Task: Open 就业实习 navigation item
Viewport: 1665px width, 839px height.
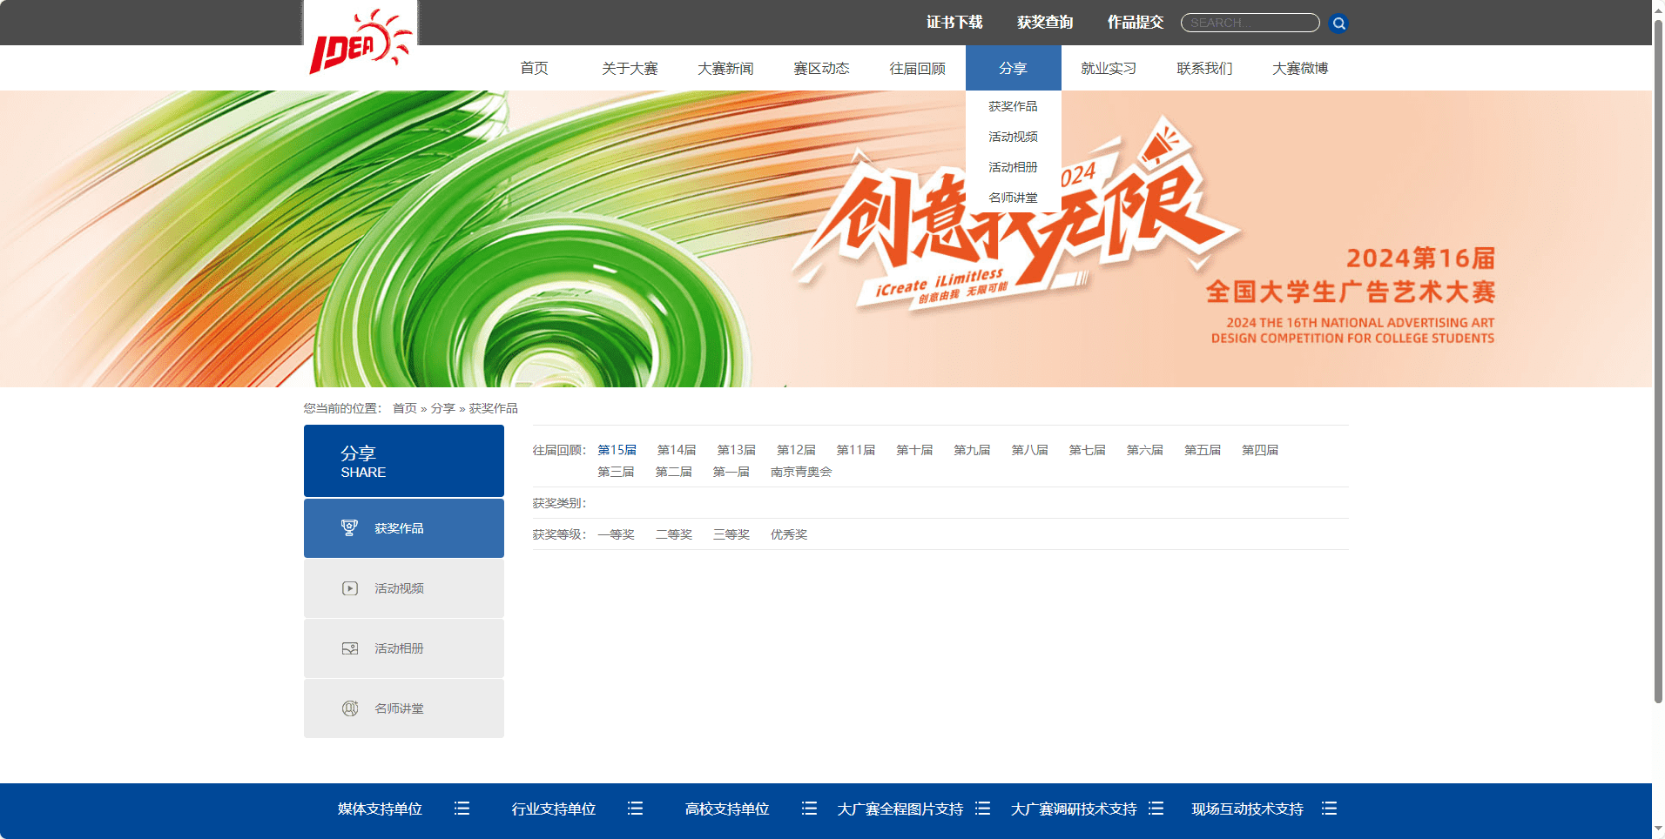Action: point(1109,68)
